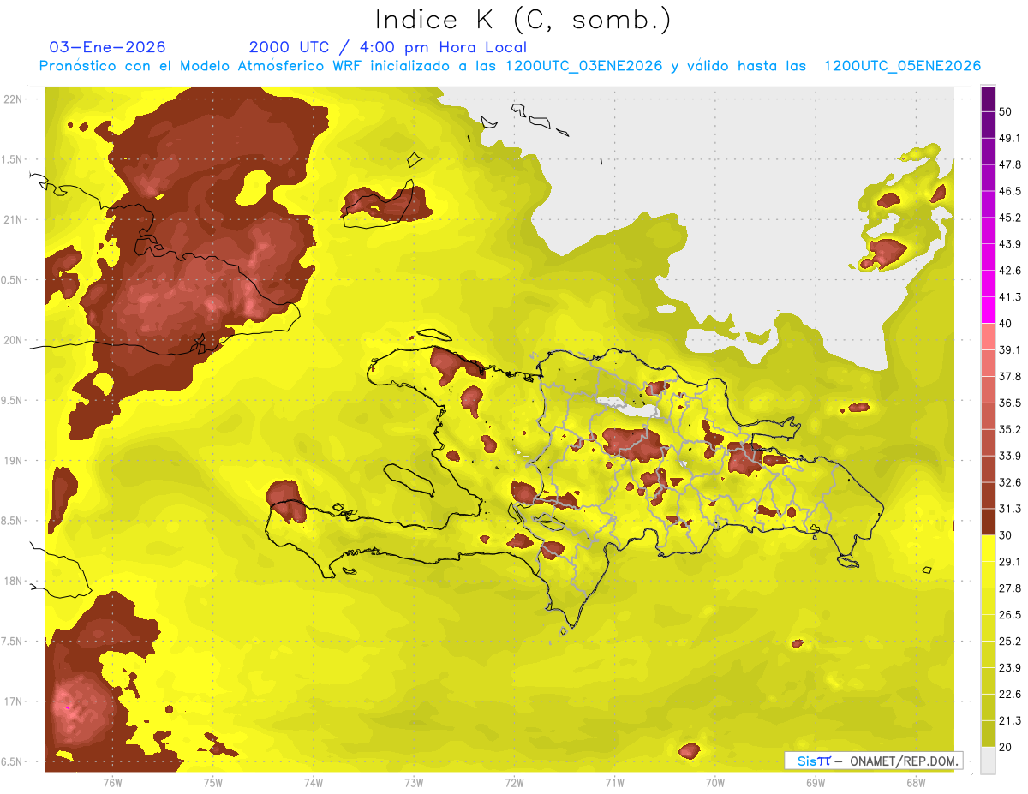The width and height of the screenshot is (1028, 794).
Task: Select the '2000 UTC / 4:00 pm Hora Local' time text
Action: tap(388, 47)
